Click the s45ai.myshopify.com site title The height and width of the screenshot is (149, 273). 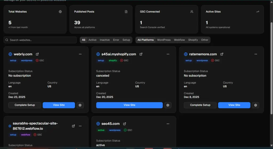click(x=119, y=54)
